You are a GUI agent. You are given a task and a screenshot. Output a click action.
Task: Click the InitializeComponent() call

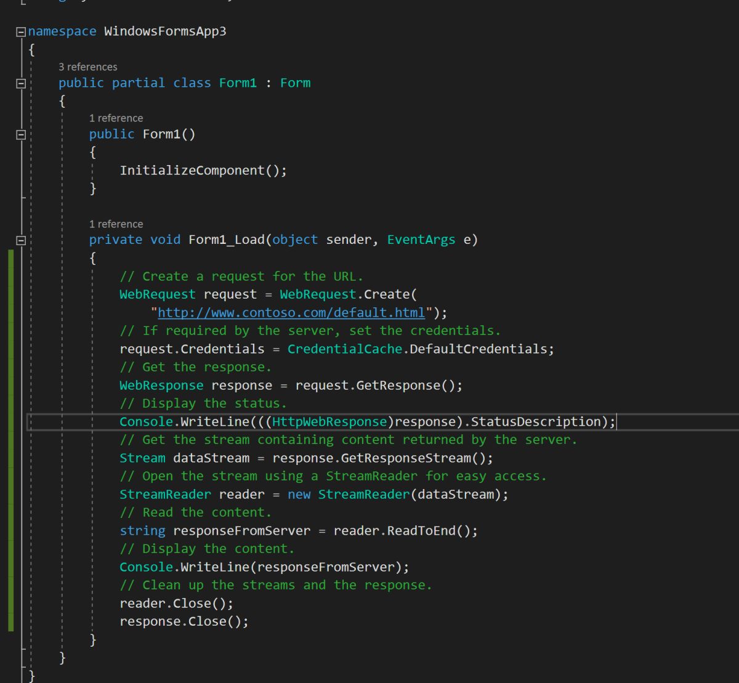(203, 171)
